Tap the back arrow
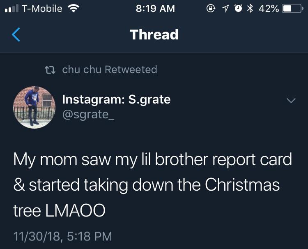The height and width of the screenshot is (249, 308). (x=16, y=35)
